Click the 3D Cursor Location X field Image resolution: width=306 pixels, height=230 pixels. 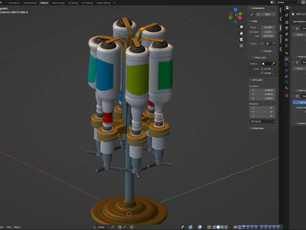263,90
